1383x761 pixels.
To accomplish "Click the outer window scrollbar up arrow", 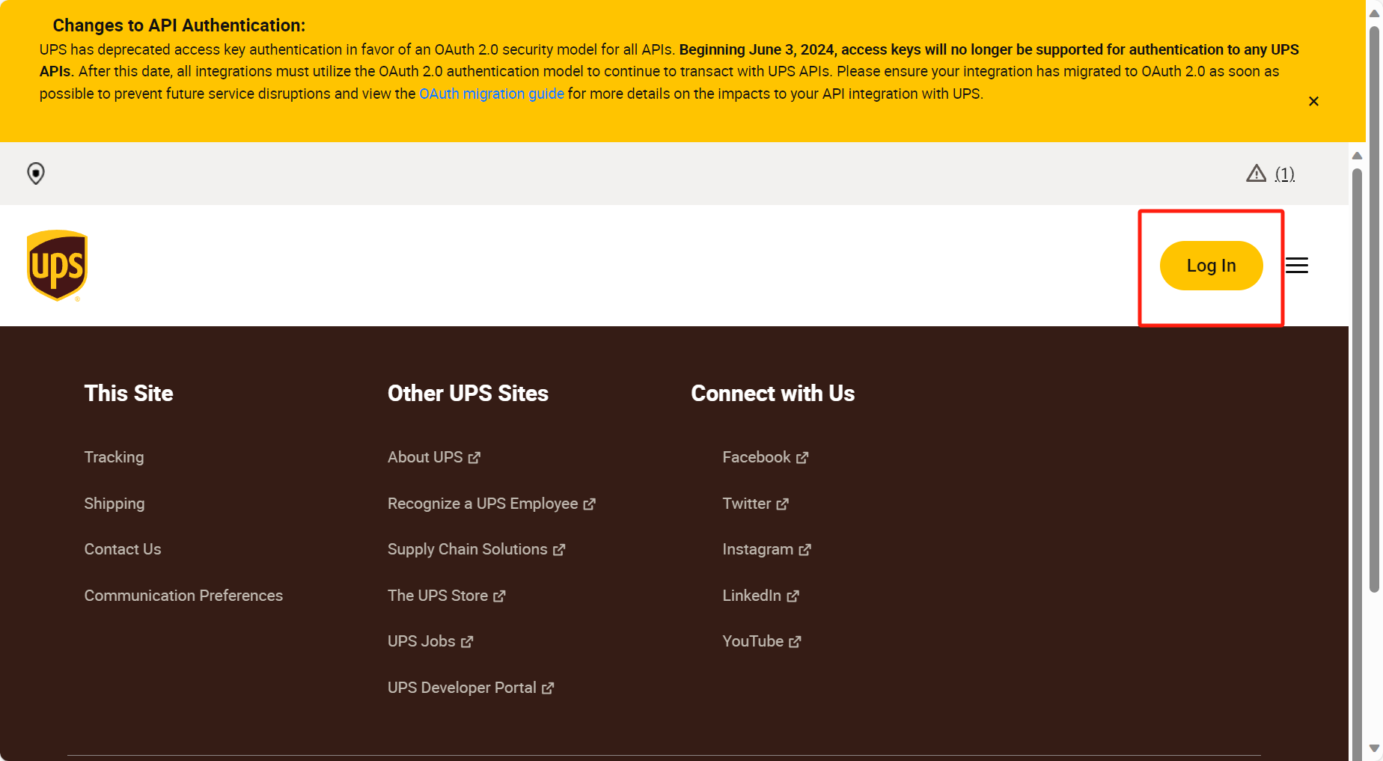I will coord(1374,13).
